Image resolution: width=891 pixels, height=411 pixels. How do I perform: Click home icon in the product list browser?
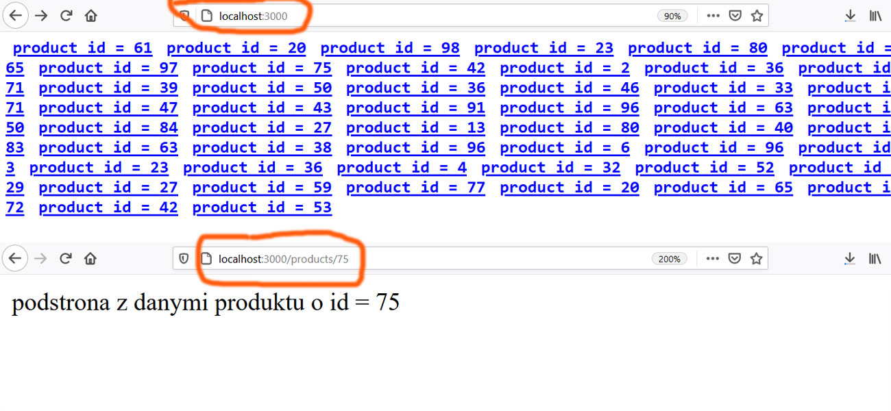(90, 16)
